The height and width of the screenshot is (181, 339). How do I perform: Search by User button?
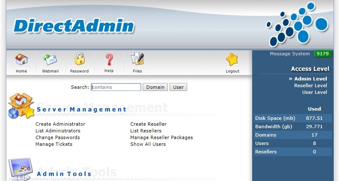(x=178, y=87)
